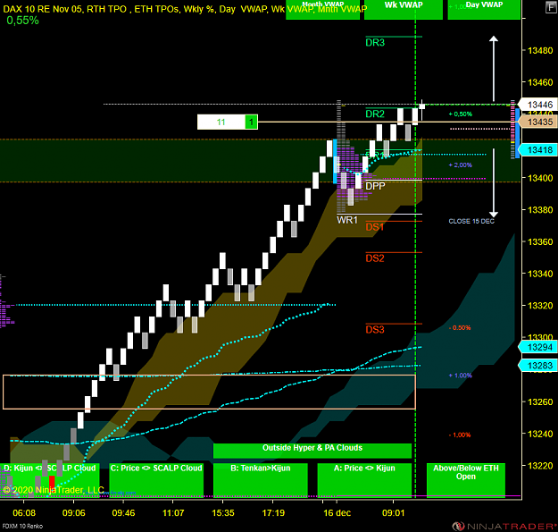Screen dimensions: 558x532
Task: Select the 13435 order price marker
Action: tap(537, 122)
